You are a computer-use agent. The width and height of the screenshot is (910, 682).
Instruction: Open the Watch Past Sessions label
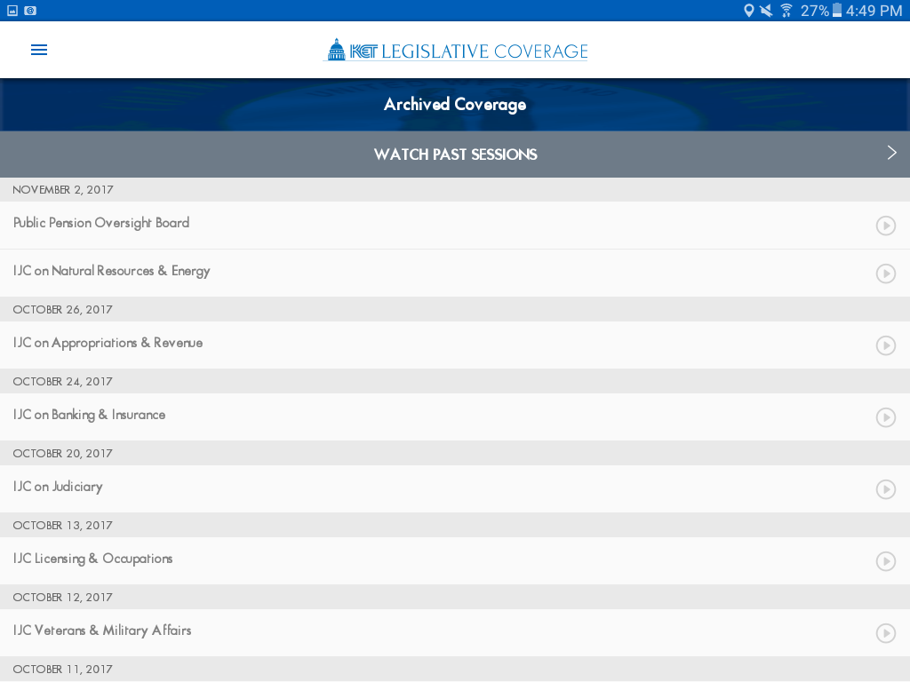click(x=456, y=155)
